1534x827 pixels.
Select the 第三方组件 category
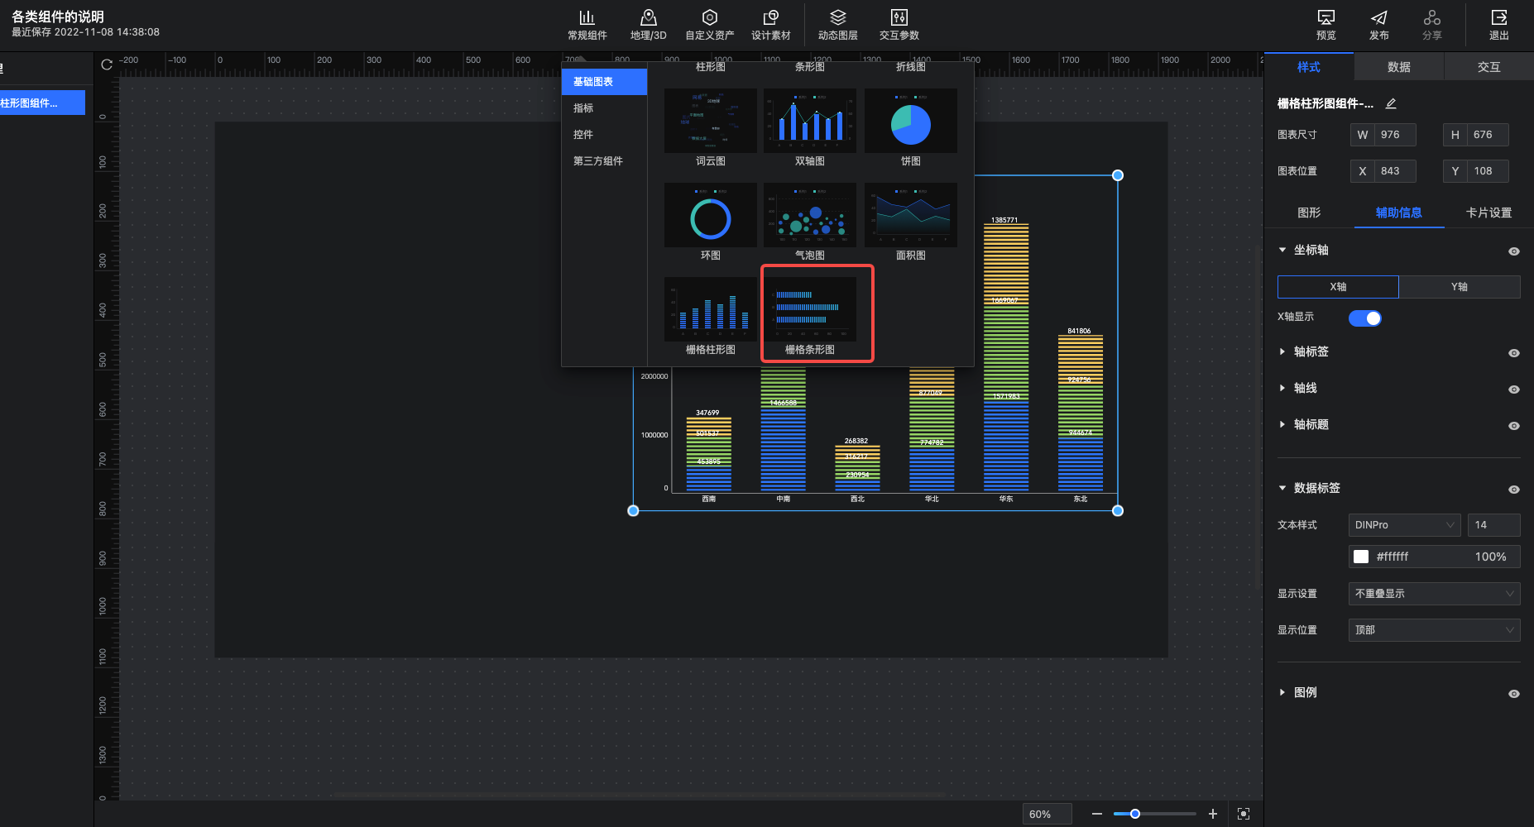604,161
